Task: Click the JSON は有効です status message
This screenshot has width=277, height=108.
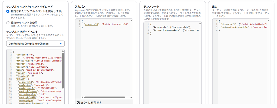Action: (x=91, y=103)
